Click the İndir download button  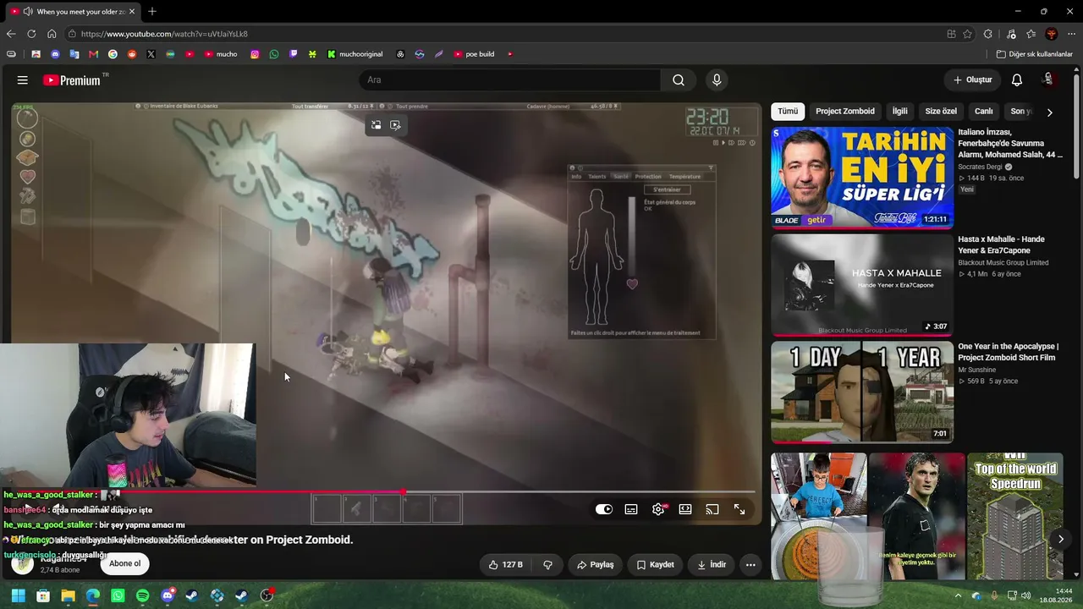click(x=711, y=564)
